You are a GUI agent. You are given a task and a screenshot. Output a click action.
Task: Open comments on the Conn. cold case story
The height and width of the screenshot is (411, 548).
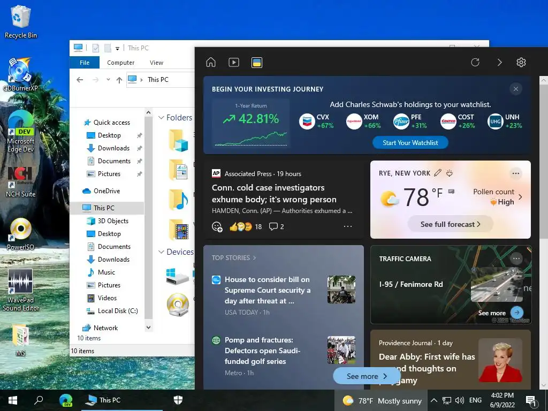276,226
